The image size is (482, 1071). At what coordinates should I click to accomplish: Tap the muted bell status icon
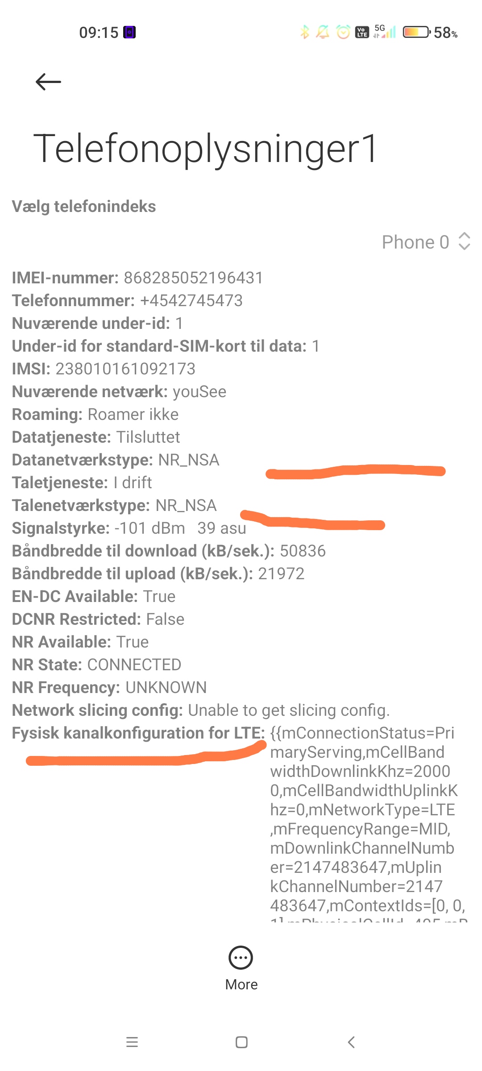coord(323,32)
